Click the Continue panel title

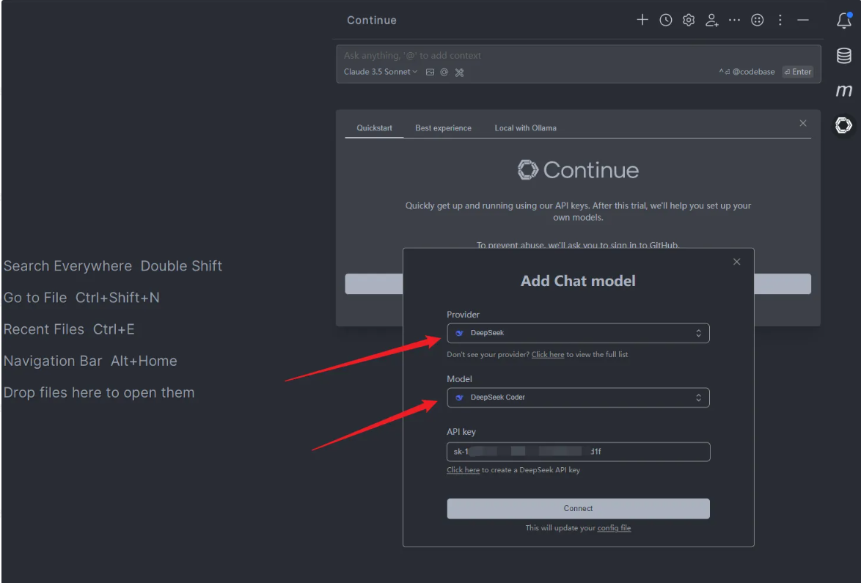pos(372,21)
